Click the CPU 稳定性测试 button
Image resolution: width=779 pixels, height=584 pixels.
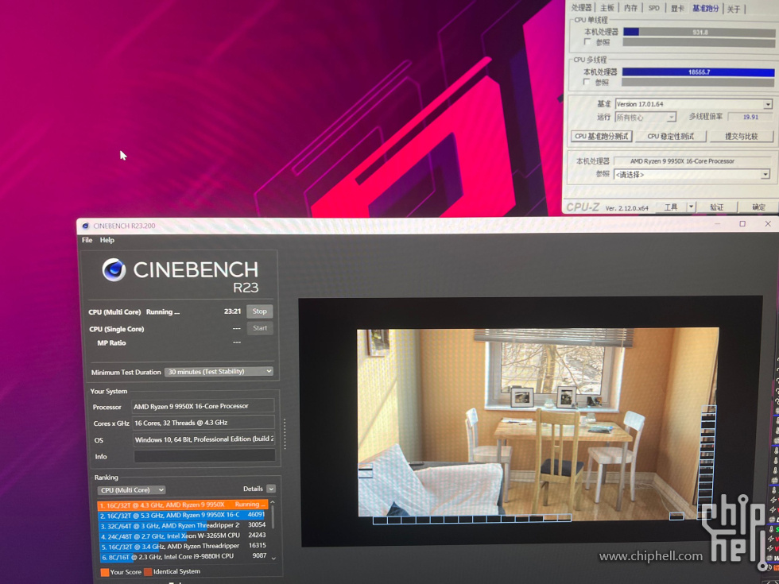670,136
